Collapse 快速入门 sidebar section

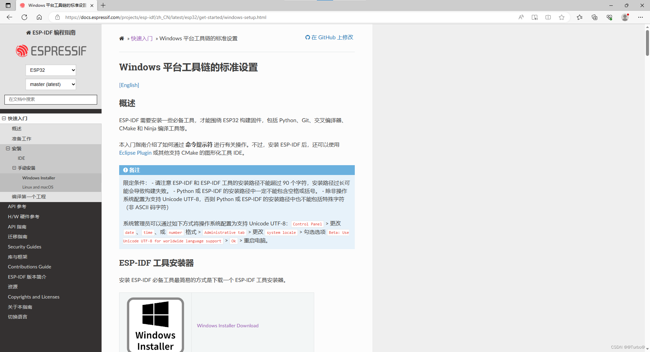[4, 118]
